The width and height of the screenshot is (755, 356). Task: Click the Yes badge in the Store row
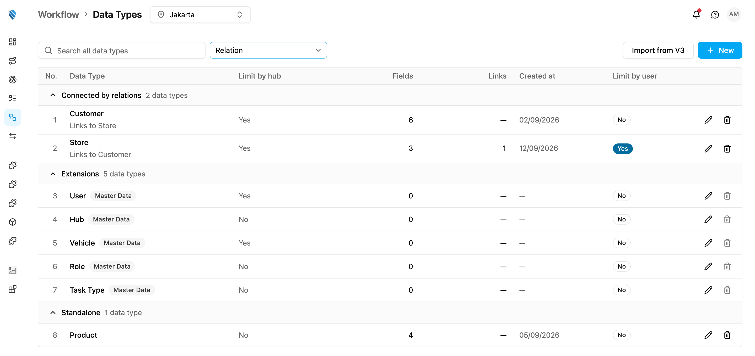point(623,148)
